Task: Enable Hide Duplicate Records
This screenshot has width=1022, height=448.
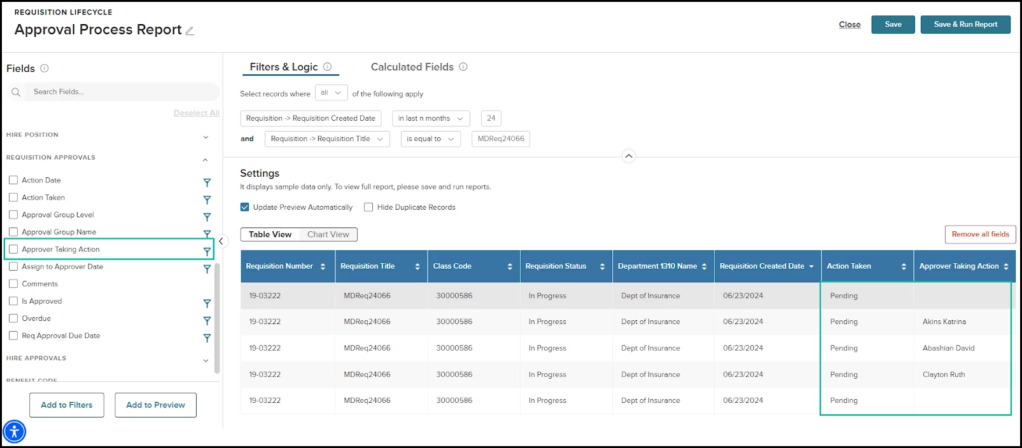Action: click(368, 207)
